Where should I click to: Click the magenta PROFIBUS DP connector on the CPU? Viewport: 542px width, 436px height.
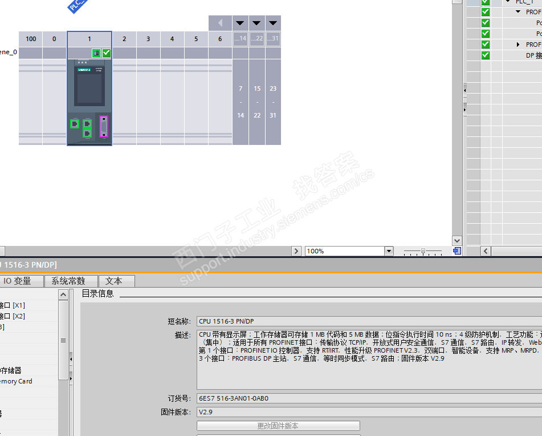click(104, 127)
